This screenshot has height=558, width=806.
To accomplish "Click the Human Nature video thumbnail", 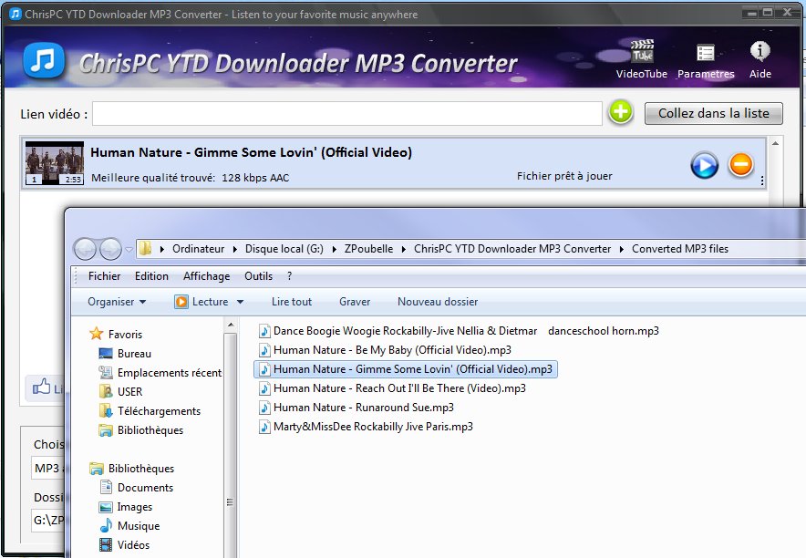I will (x=55, y=163).
